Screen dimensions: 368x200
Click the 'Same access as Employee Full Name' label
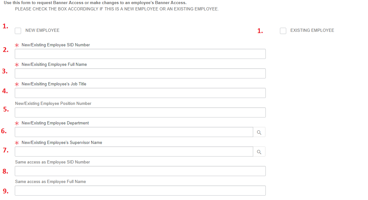pos(50,182)
